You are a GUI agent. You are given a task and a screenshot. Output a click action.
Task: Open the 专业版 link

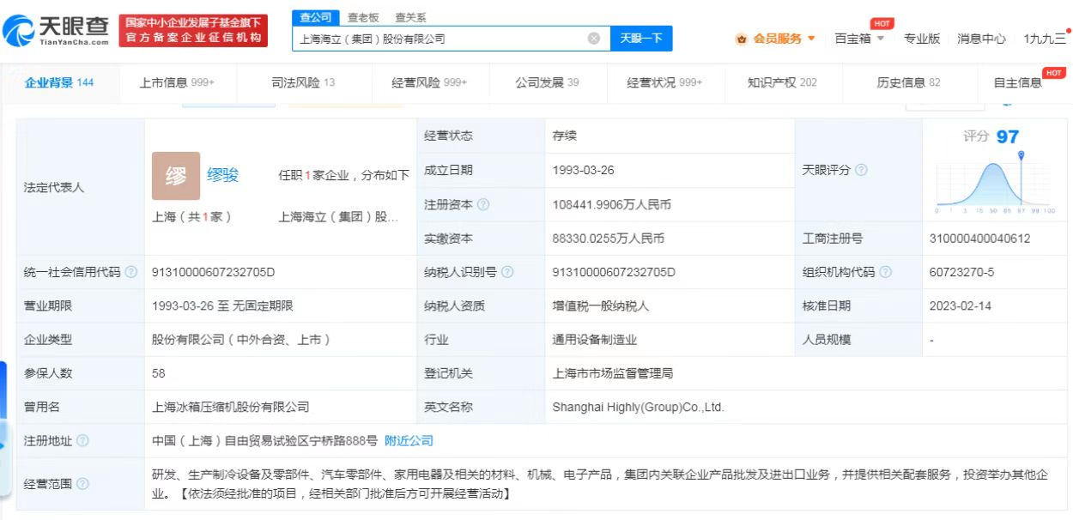coord(922,39)
